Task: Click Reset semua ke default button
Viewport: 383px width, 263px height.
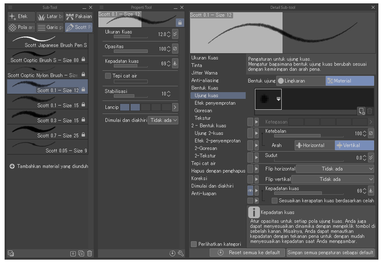Action: 247,253
